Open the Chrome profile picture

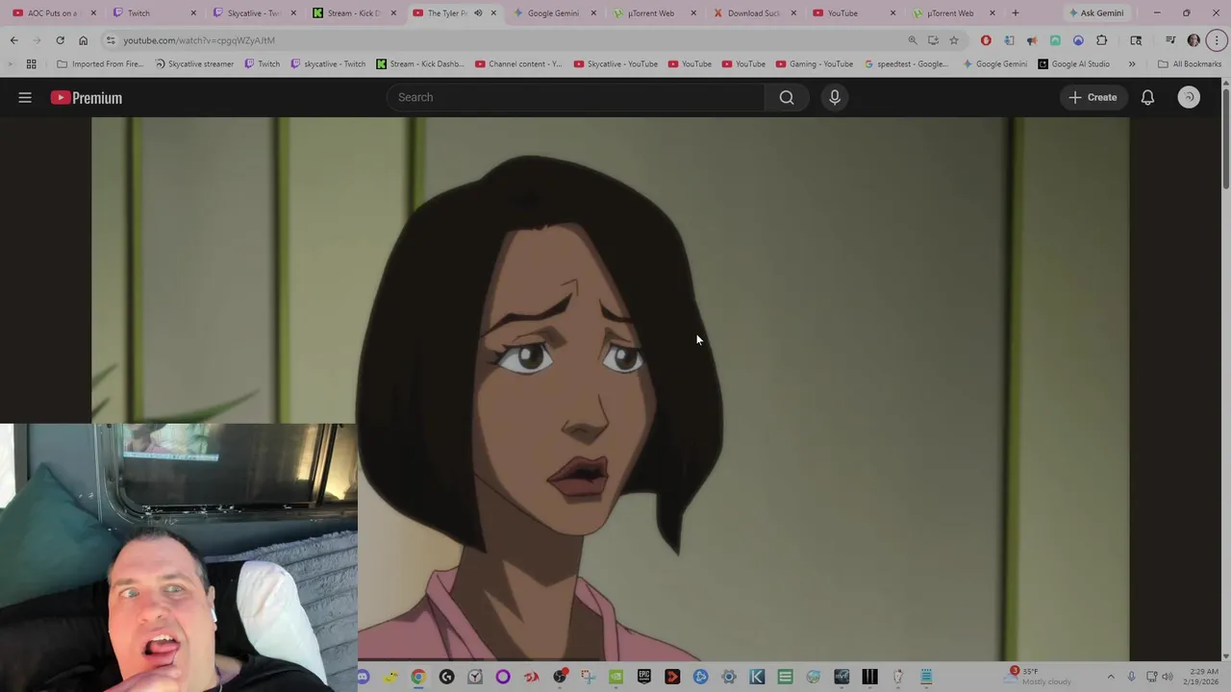(1193, 40)
